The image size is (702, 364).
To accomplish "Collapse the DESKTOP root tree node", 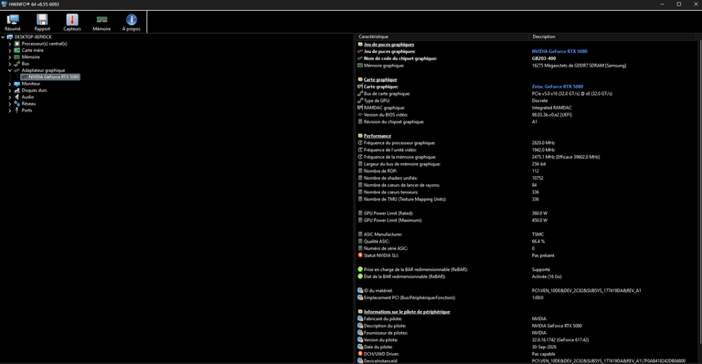I will tap(3, 37).
